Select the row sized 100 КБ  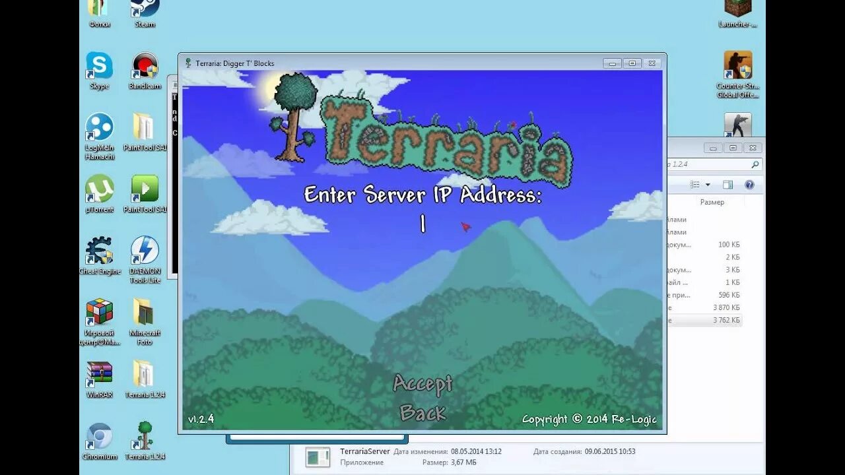(704, 245)
